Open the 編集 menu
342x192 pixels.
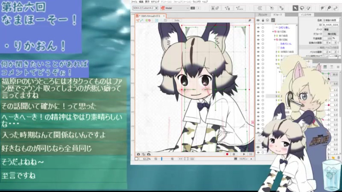[x=141, y=2]
